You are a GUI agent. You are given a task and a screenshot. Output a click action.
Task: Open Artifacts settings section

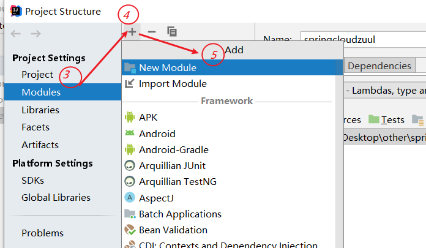[40, 145]
